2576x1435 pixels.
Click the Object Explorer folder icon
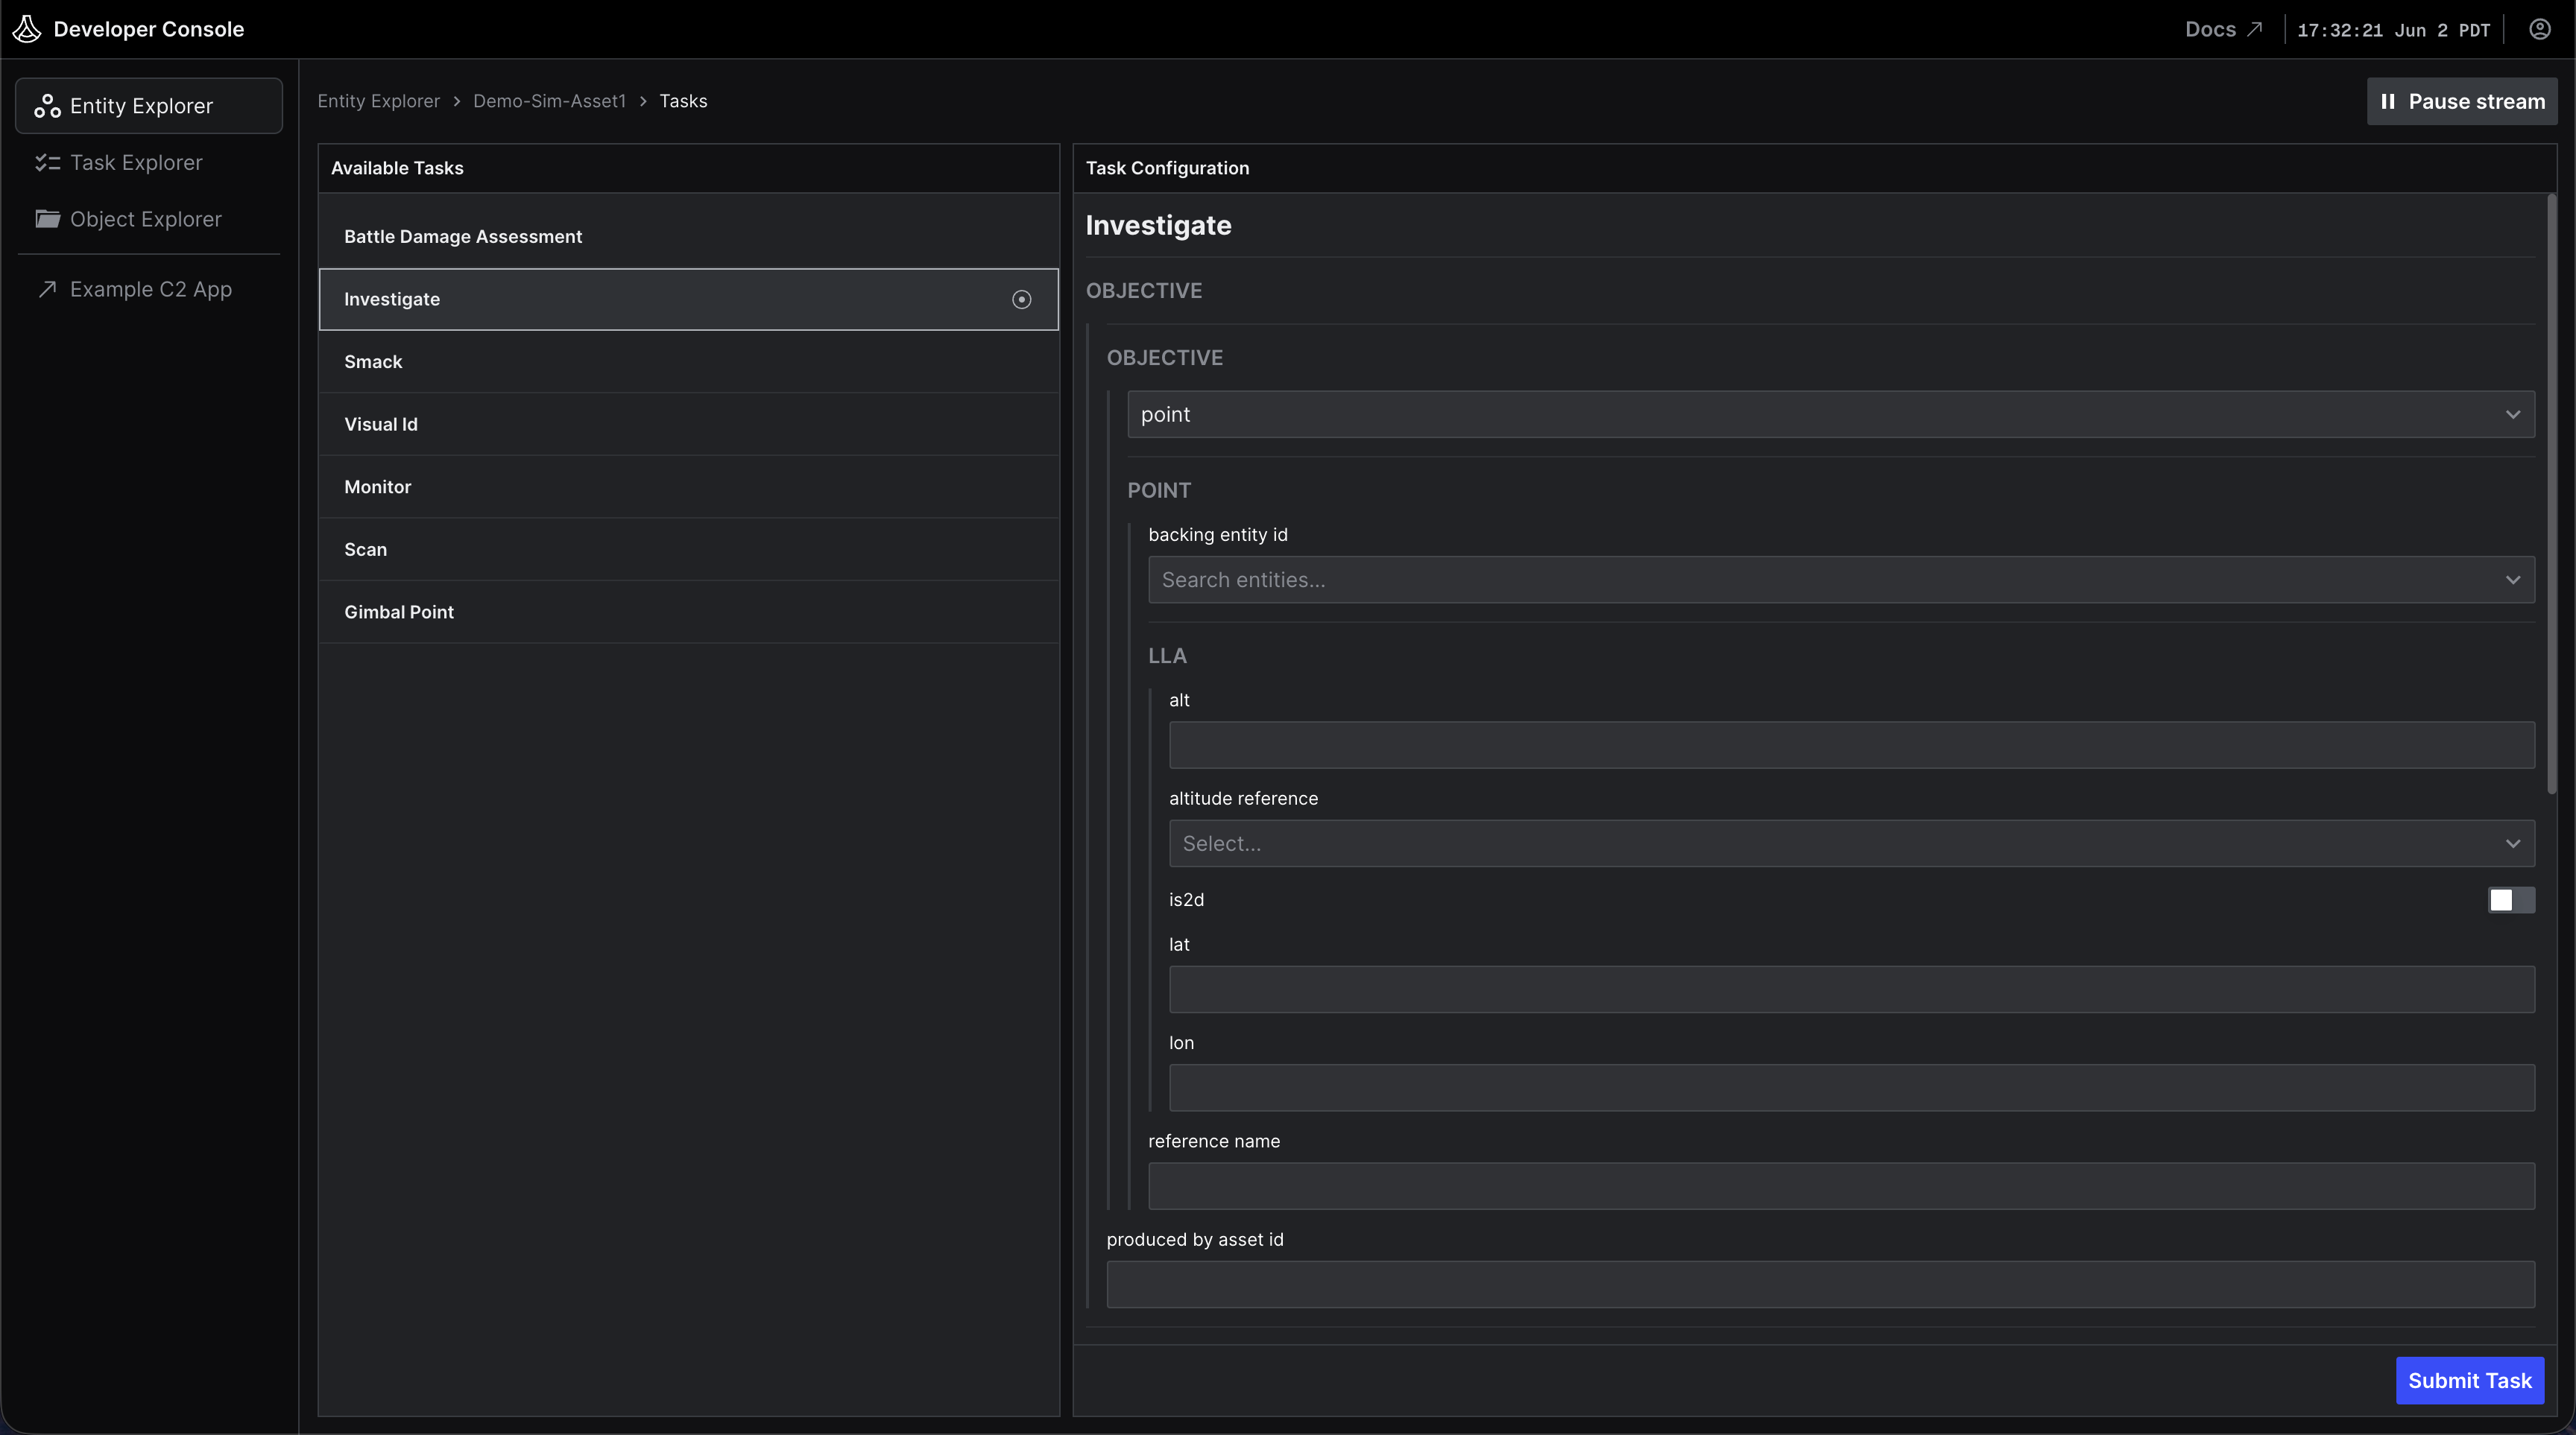tap(47, 219)
